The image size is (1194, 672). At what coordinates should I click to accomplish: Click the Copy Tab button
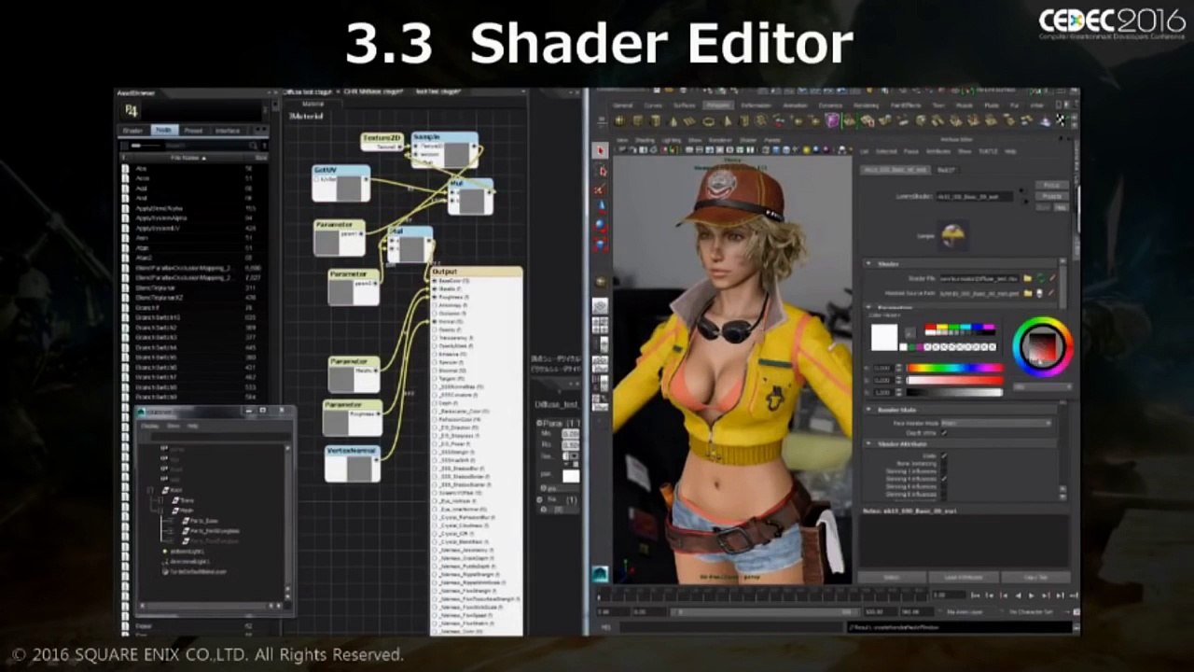click(x=1035, y=578)
